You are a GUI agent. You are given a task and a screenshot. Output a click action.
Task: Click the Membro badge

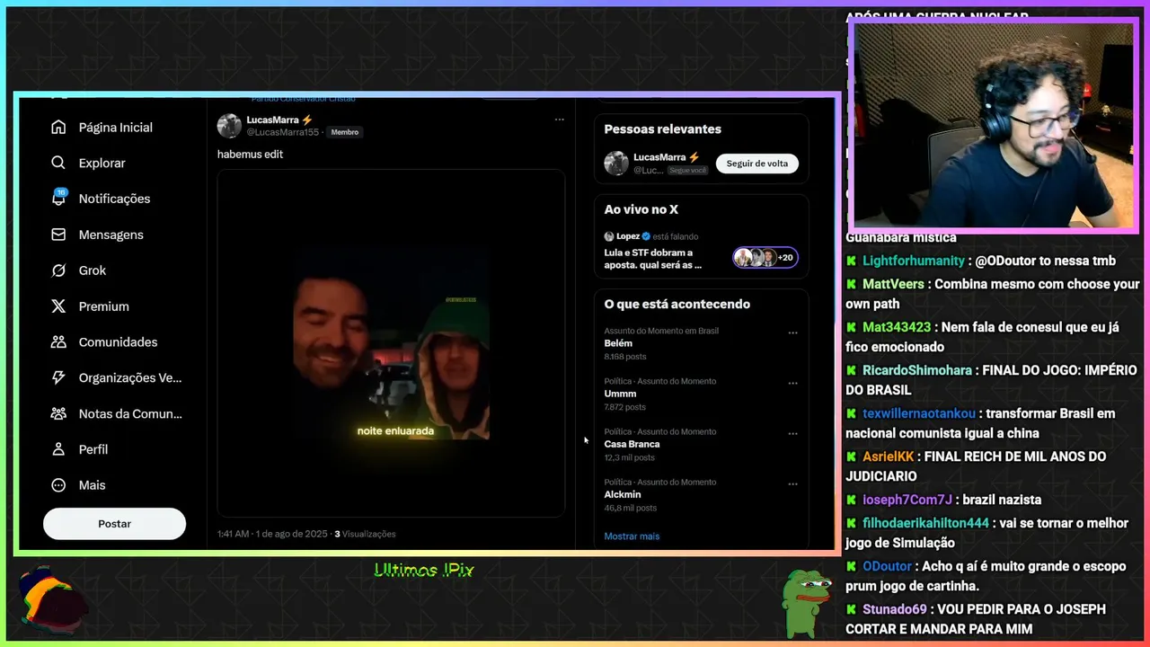(345, 132)
